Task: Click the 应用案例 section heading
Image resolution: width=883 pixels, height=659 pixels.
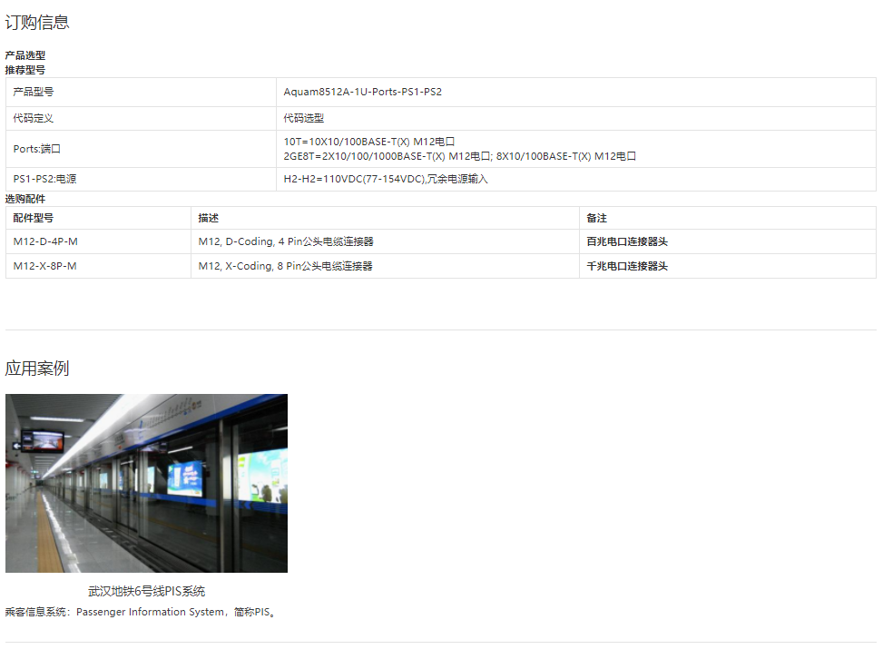Action: [37, 369]
